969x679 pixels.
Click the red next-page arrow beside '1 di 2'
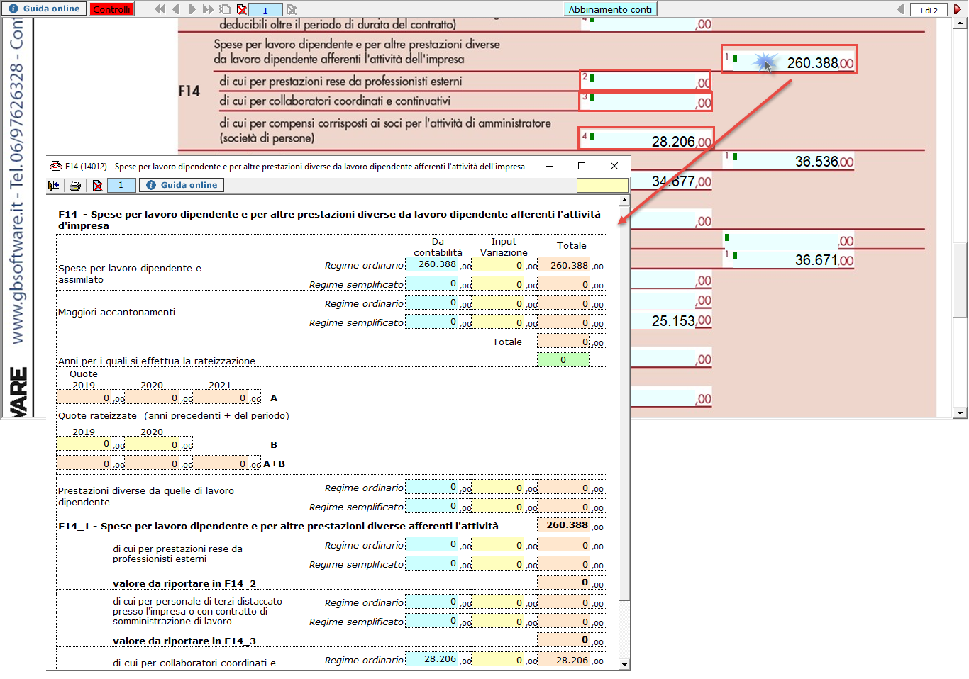tap(958, 9)
